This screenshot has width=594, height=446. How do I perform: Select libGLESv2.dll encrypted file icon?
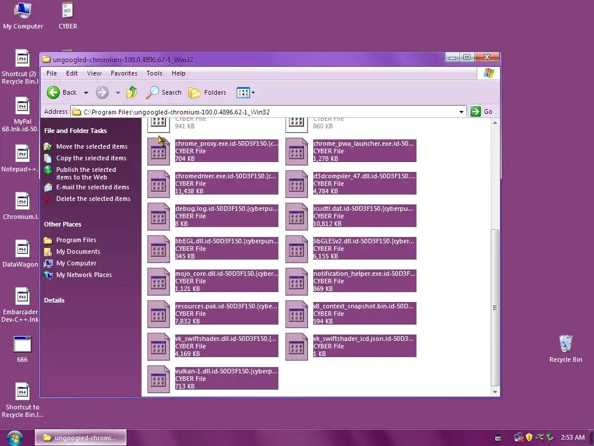(296, 249)
